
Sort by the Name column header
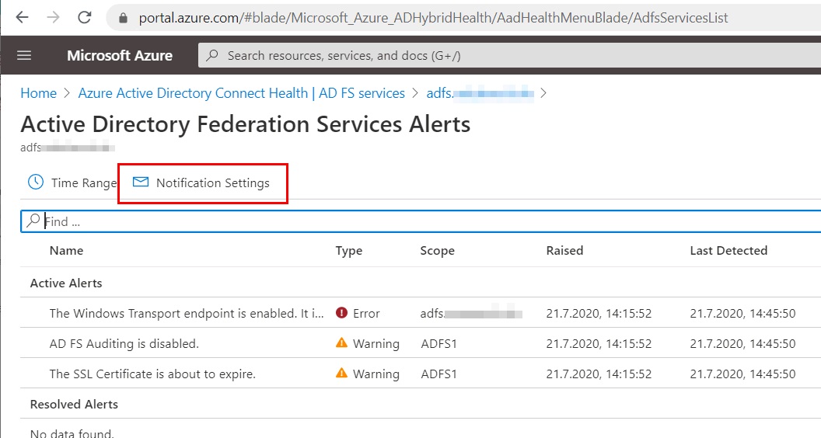point(67,251)
